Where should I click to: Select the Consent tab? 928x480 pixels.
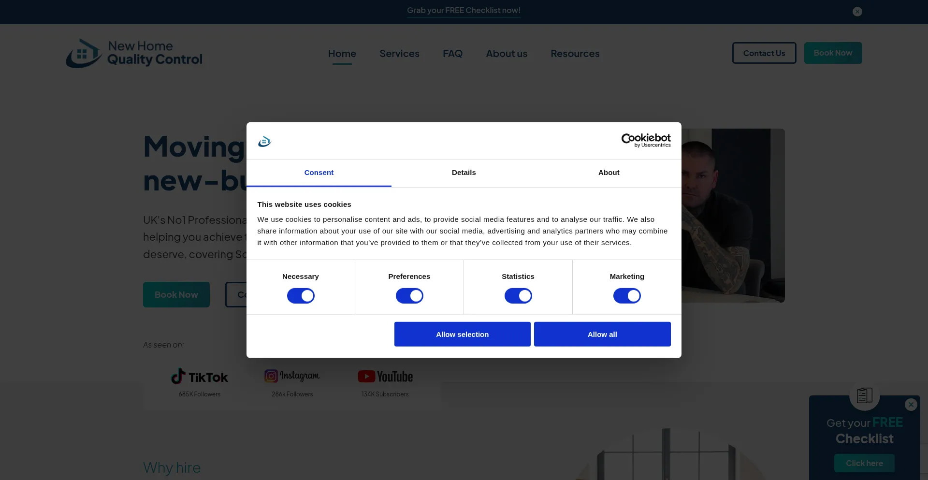coord(319,173)
